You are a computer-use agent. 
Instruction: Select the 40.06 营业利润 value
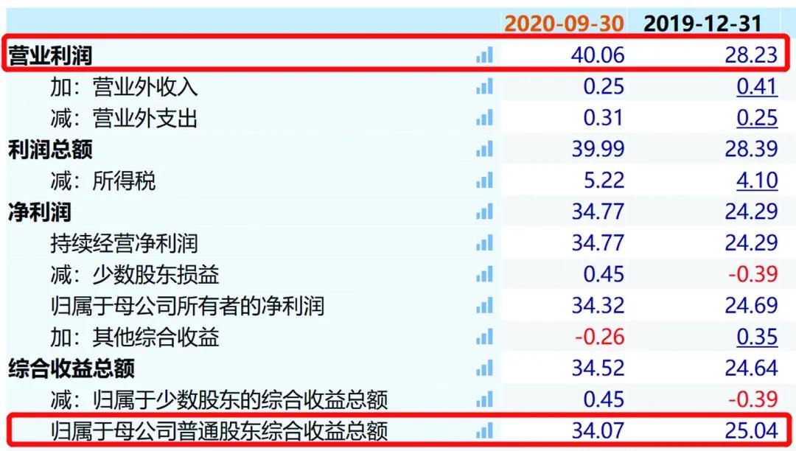pyautogui.click(x=598, y=55)
